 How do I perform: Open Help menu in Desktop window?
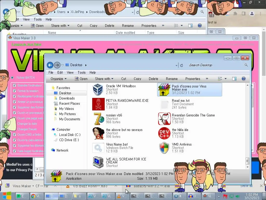(93, 72)
